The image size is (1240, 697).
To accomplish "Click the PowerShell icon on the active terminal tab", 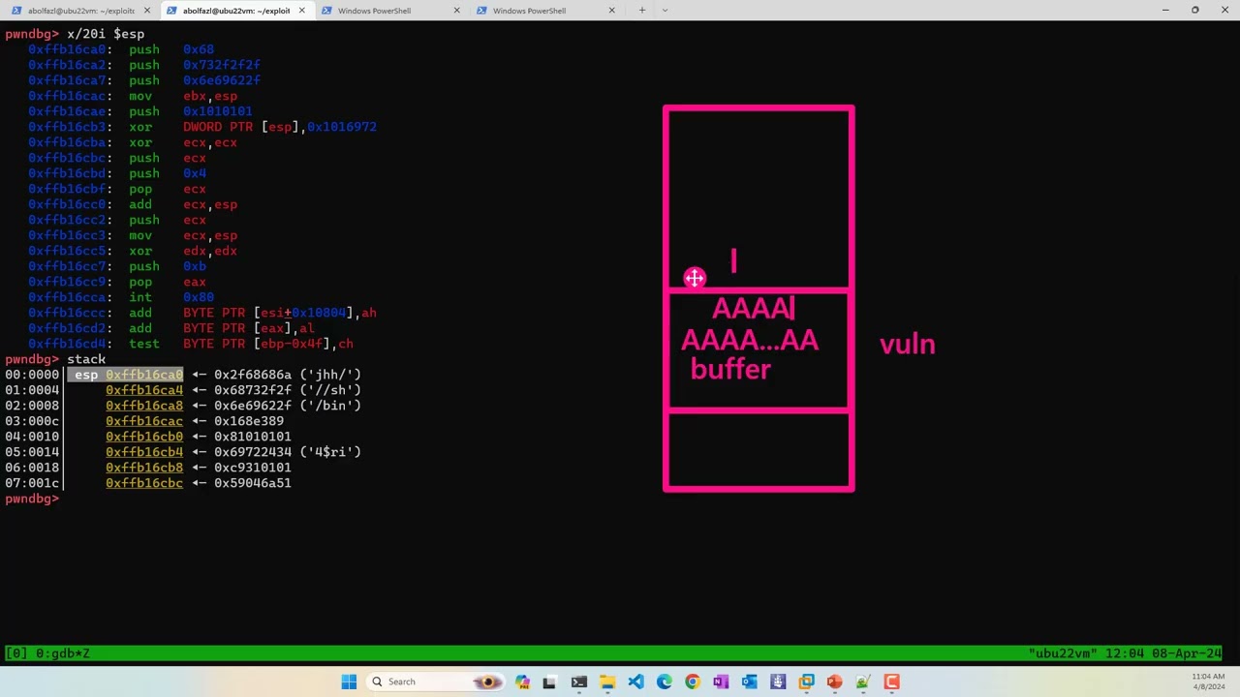I will (170, 11).
